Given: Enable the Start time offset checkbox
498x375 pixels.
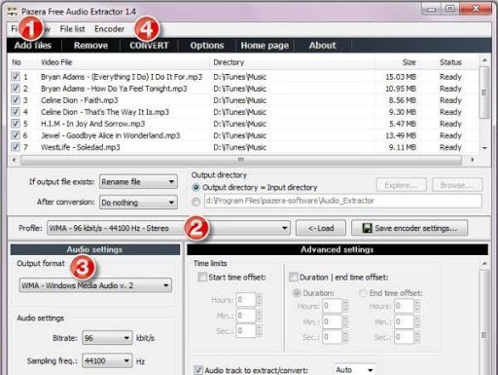Looking at the screenshot, I should 202,277.
